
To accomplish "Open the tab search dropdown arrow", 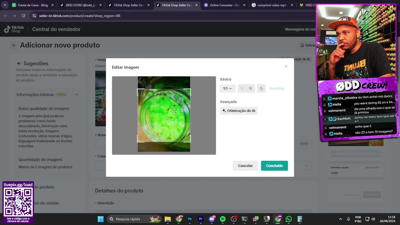I will pos(5,5).
